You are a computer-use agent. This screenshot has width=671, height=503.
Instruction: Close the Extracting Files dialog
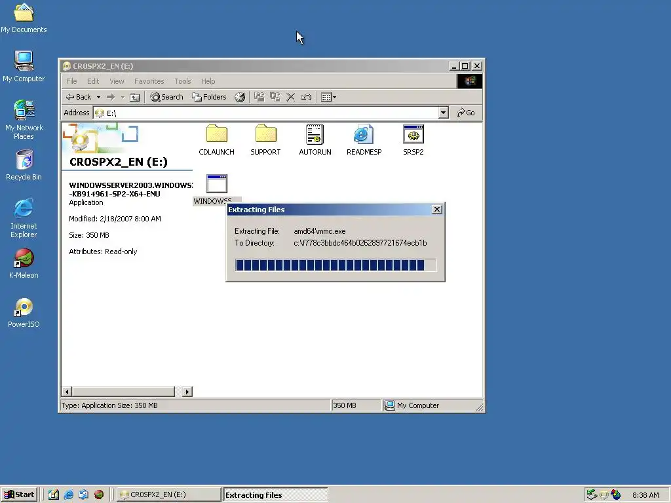point(437,209)
